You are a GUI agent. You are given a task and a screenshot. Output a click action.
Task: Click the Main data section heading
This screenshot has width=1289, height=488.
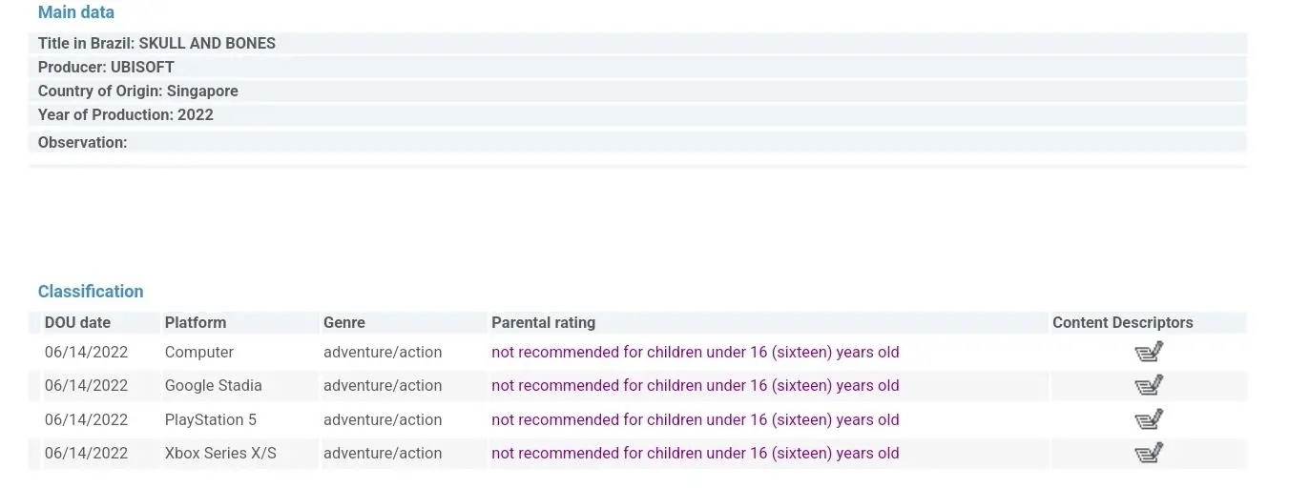pos(76,12)
